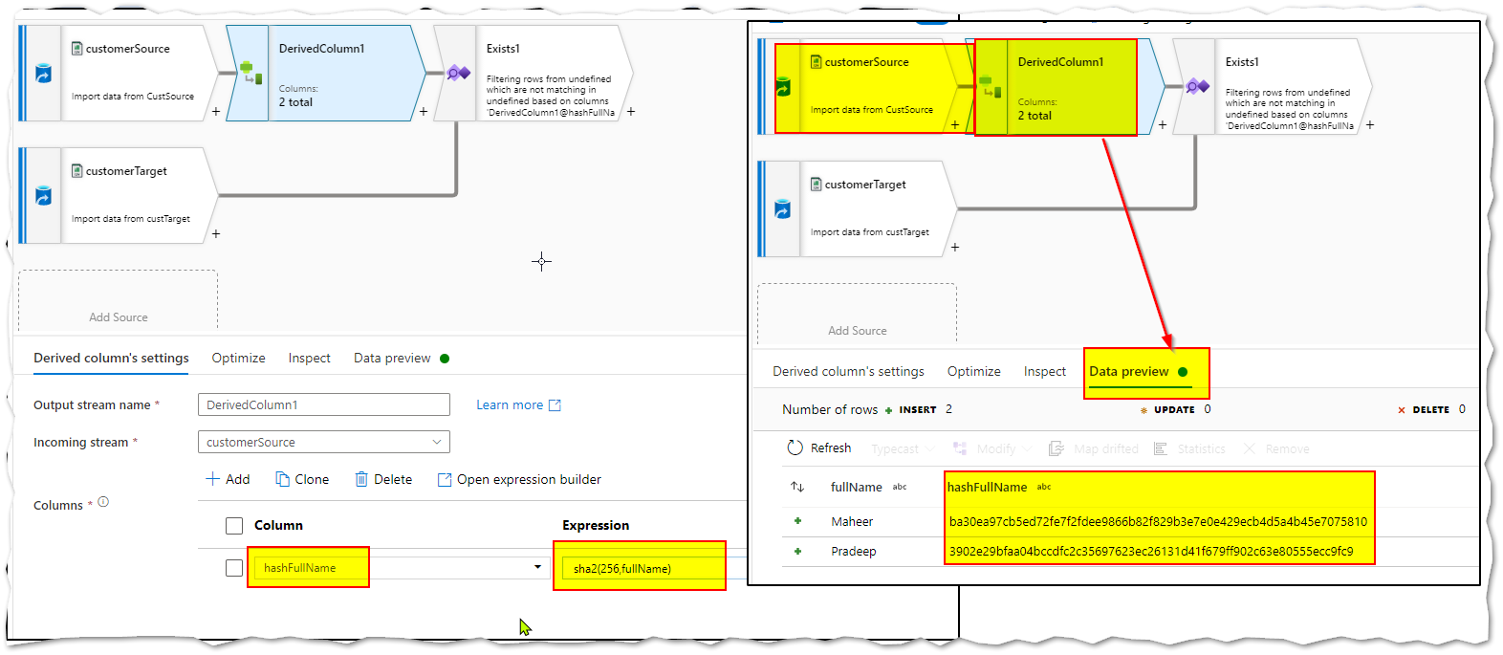The image size is (1503, 655).
Task: Click the Columns info icon
Action: (x=103, y=502)
